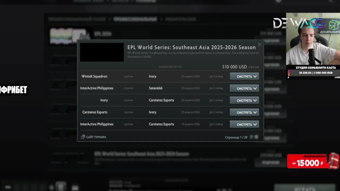Click the 19 апреля 2026 match date
The image size is (340, 191).
[x=190, y=124]
